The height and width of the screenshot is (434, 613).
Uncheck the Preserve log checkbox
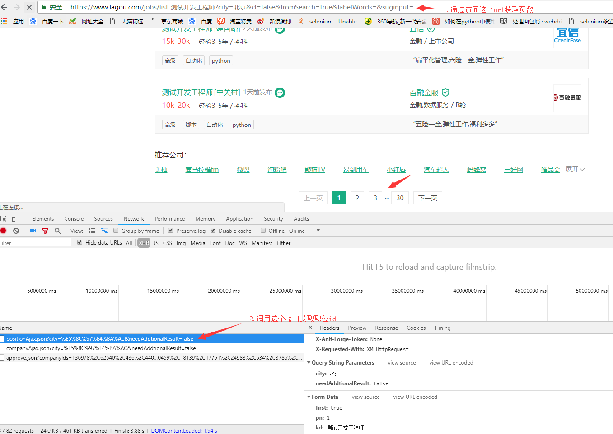point(171,231)
